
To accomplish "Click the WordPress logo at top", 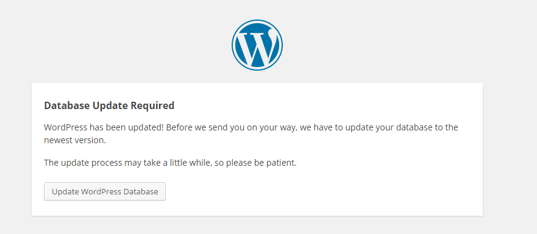I will coord(257,45).
